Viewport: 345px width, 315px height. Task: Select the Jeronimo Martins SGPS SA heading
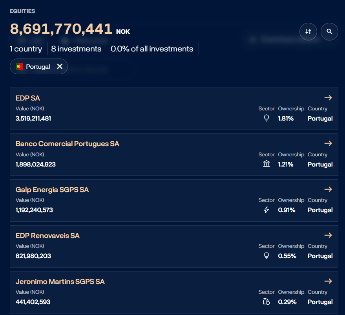coord(60,282)
